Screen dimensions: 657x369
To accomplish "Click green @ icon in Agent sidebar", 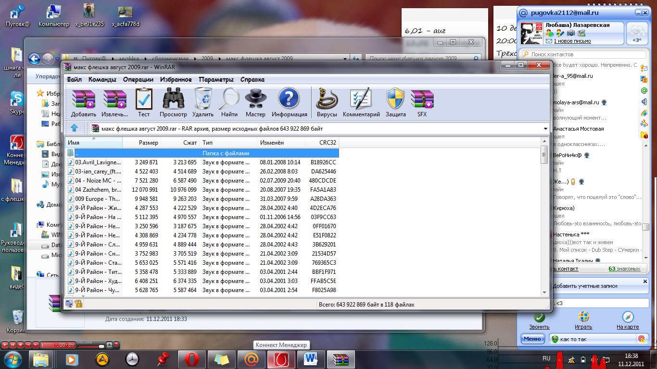I will point(644,90).
